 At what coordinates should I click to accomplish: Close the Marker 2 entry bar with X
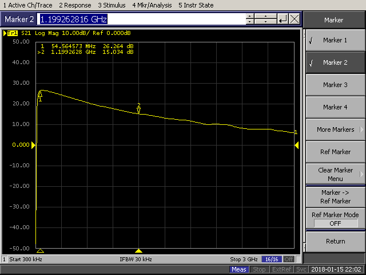tap(295, 19)
